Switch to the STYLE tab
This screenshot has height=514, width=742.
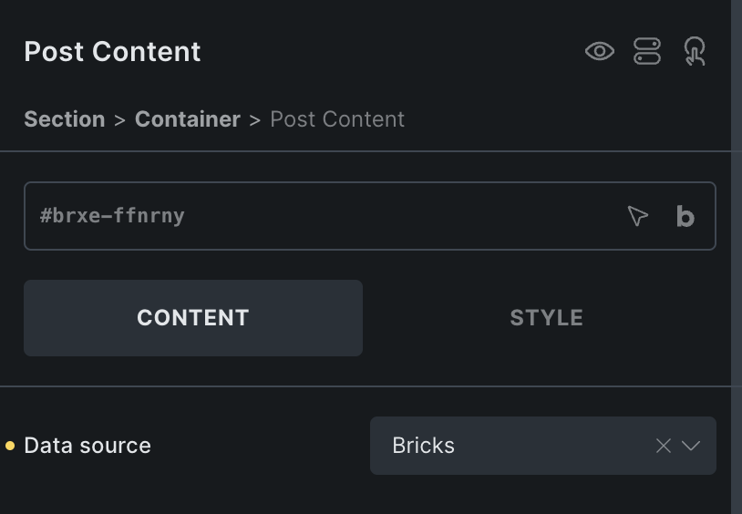pos(546,317)
